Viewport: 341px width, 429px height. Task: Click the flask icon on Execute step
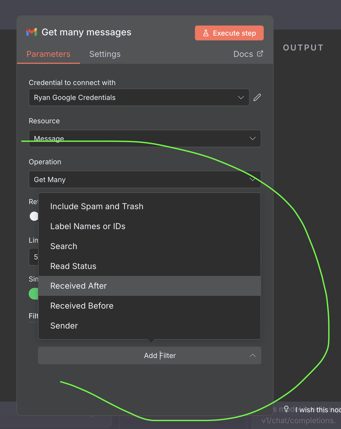coord(206,33)
